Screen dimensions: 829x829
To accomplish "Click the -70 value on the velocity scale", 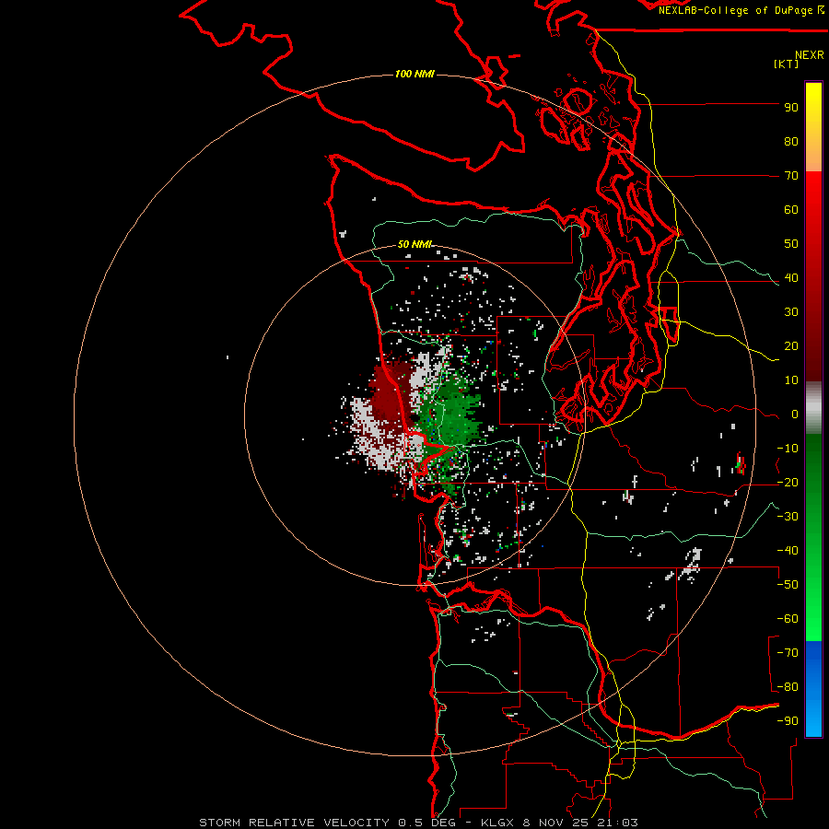I will (x=788, y=653).
